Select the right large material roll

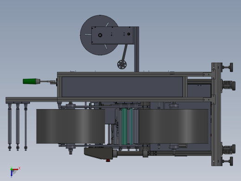click(174, 126)
